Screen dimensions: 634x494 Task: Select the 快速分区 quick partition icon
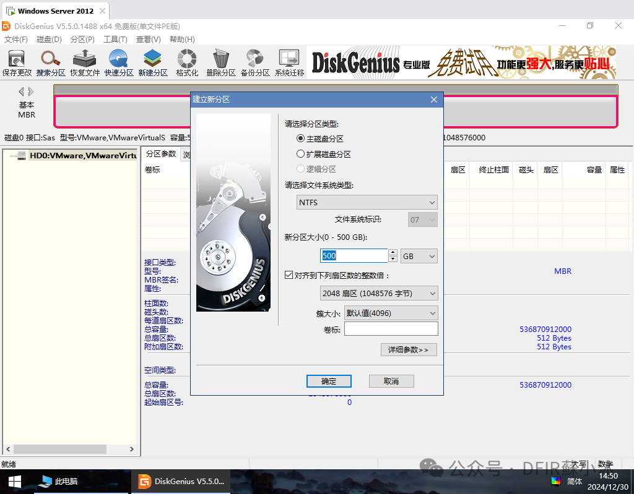pos(118,63)
